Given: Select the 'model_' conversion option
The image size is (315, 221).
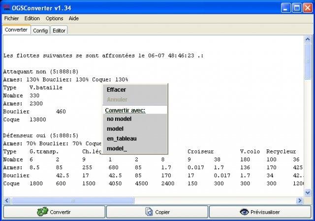Looking at the screenshot, I should tap(135, 148).
